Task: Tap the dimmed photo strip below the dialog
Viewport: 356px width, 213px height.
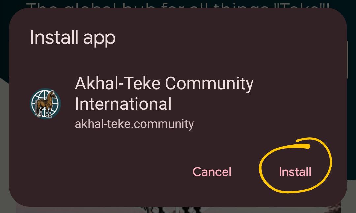Action: coord(178,210)
